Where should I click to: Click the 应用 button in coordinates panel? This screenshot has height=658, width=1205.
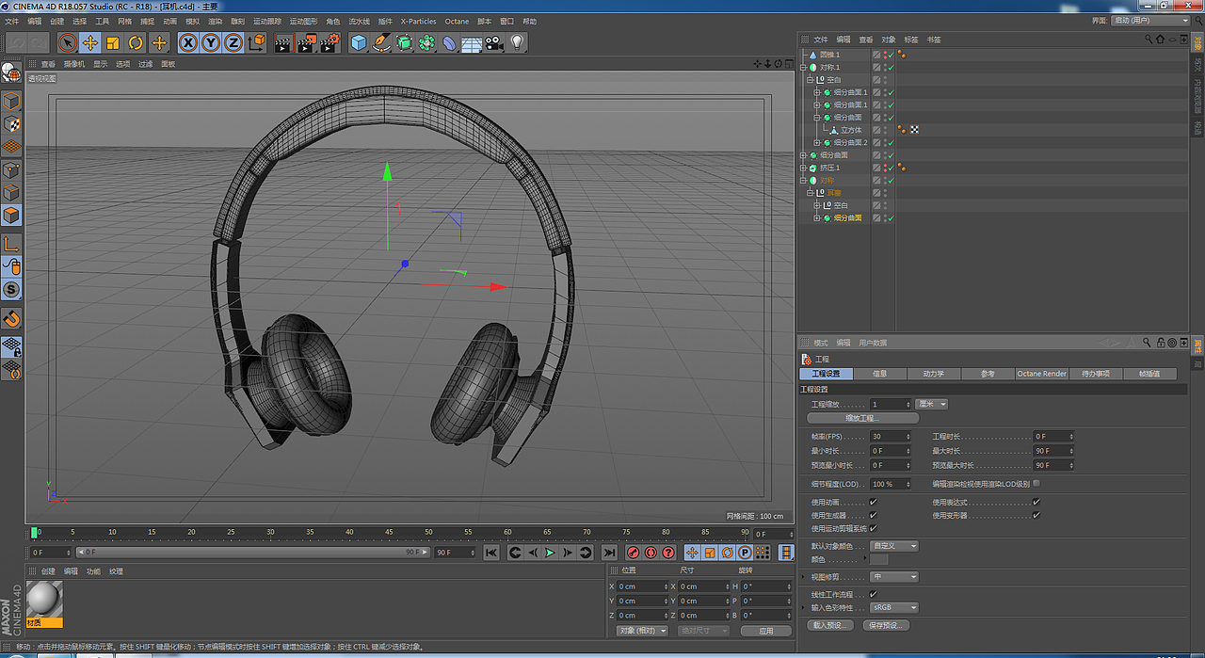(x=765, y=631)
